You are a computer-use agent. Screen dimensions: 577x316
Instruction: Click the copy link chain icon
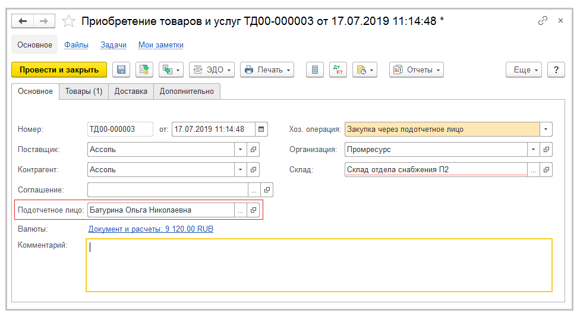[x=542, y=21]
